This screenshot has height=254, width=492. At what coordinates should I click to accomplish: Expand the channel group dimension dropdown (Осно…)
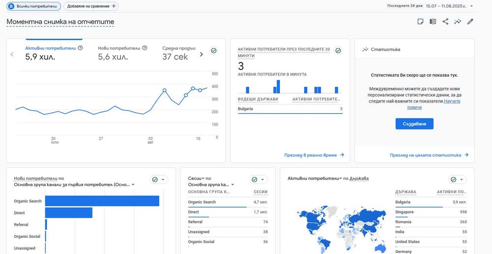(133, 184)
